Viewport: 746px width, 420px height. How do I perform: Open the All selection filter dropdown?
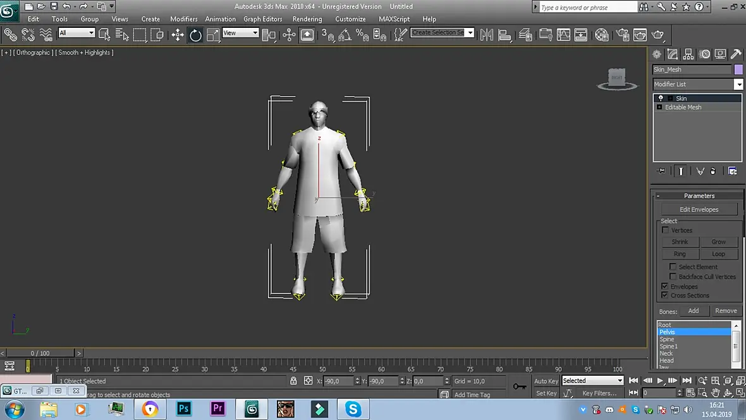tap(76, 33)
